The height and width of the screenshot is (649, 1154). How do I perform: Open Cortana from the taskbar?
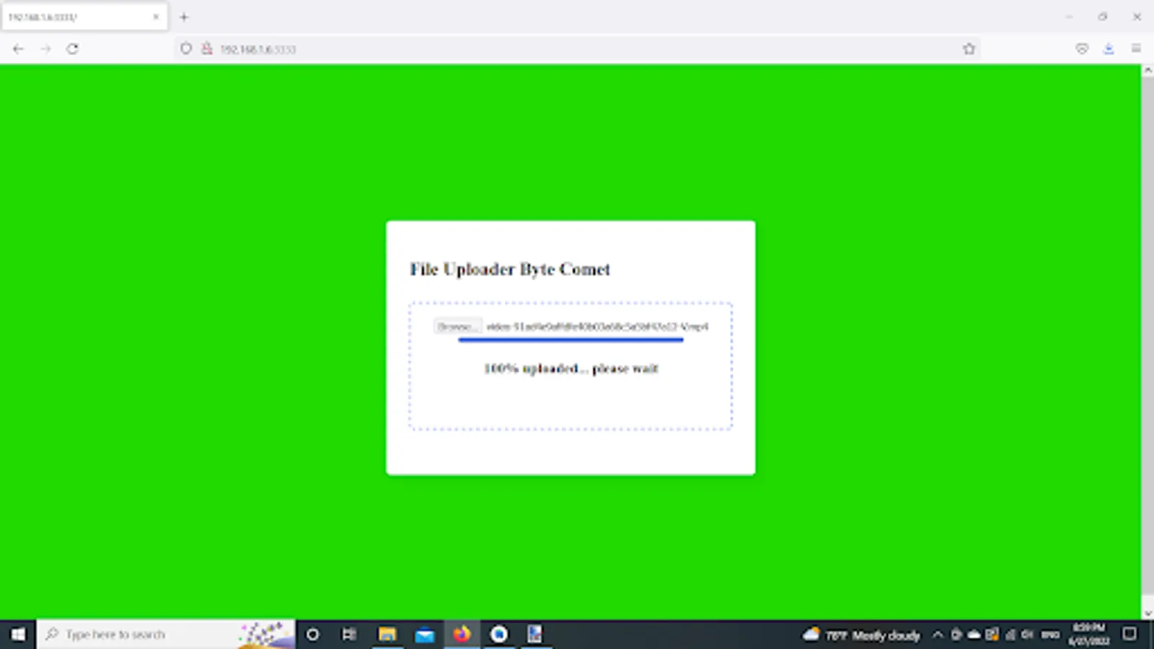[x=312, y=635]
